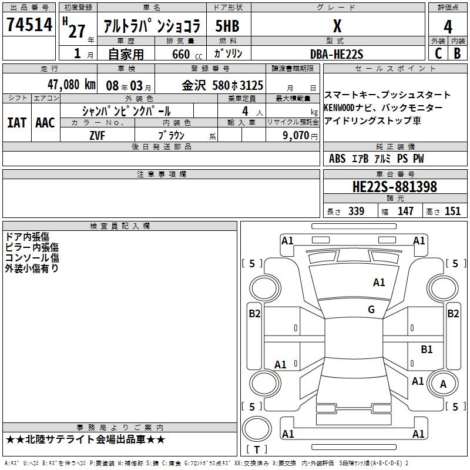Screen dimensions: 470x470
Task: Click the 純正装備 header
Action: (395, 146)
